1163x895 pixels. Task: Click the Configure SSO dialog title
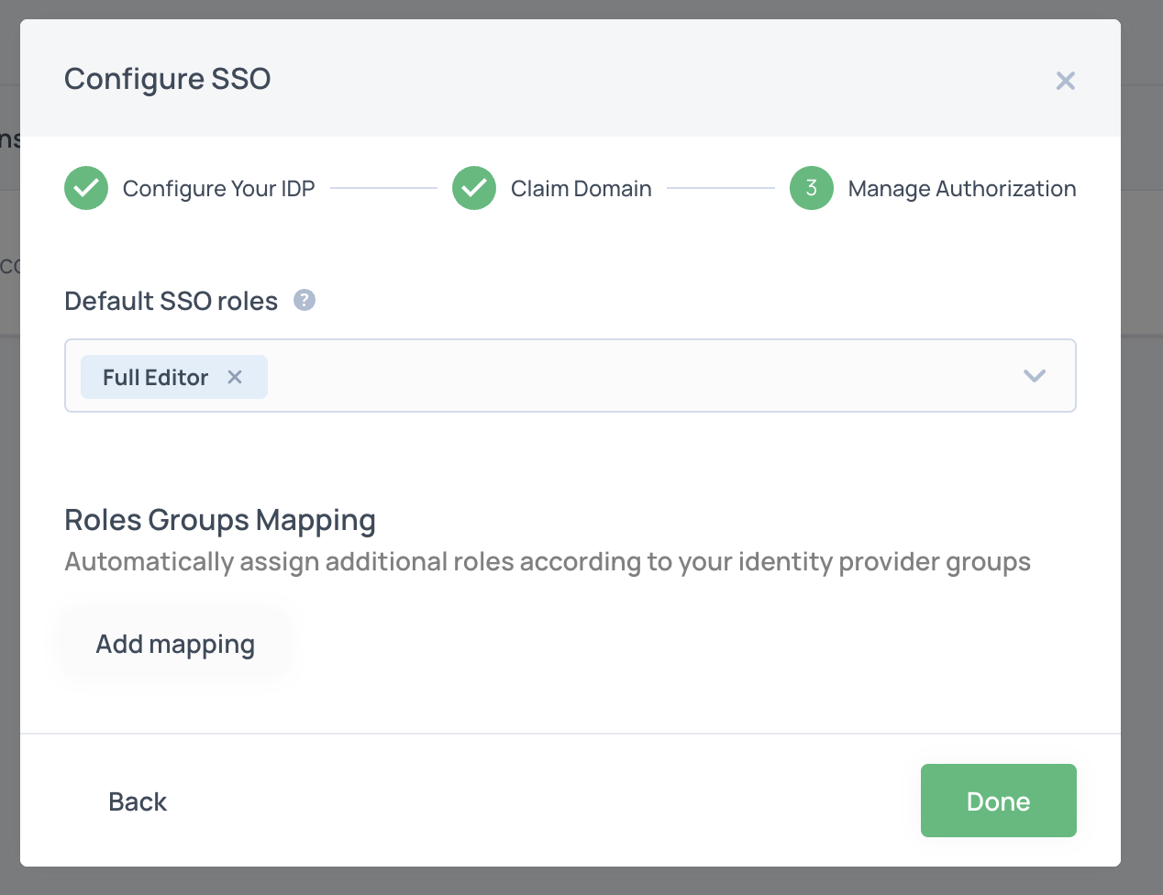pos(167,79)
